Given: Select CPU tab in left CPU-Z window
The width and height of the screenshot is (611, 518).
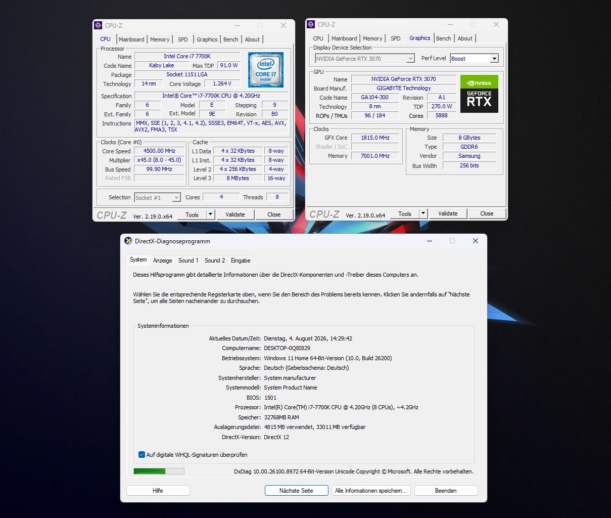Looking at the screenshot, I should (105, 39).
